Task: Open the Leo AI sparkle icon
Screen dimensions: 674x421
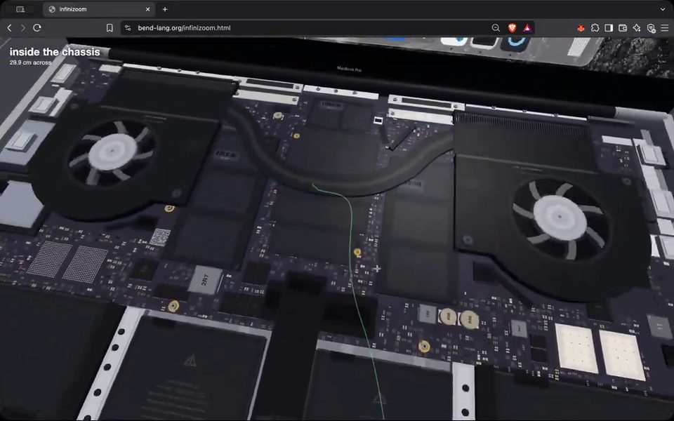Action: pos(637,28)
